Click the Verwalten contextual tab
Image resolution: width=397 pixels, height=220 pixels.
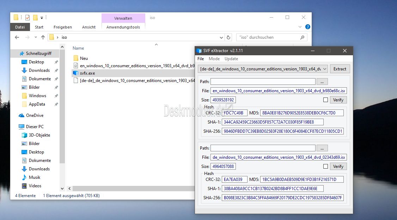pyautogui.click(x=123, y=18)
